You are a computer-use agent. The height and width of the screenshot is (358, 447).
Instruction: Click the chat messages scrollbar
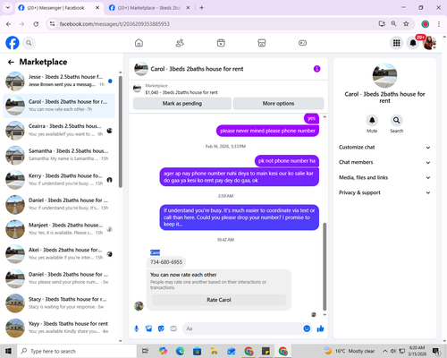[325, 267]
